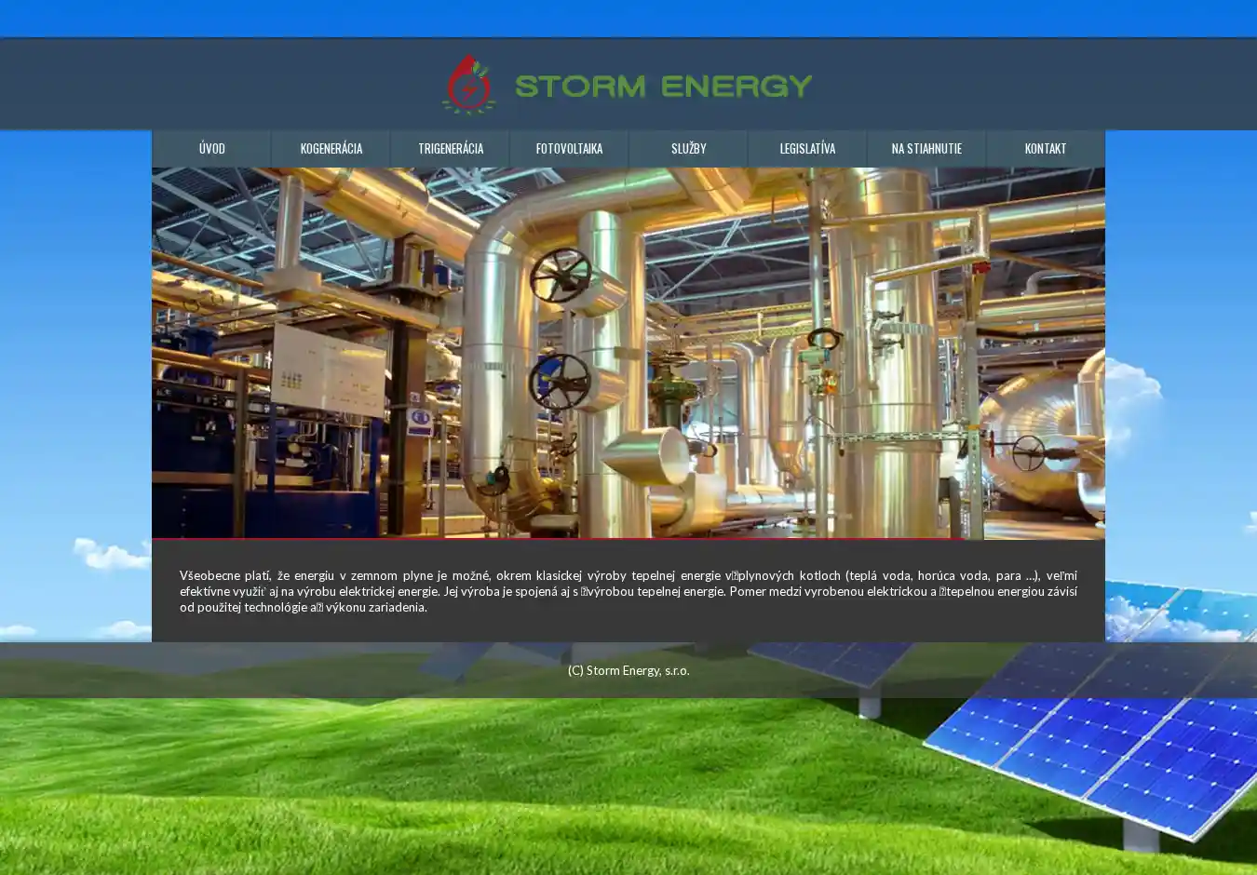Select Fotovoltaika in the navigation bar
This screenshot has width=1257, height=875.
pyautogui.click(x=569, y=149)
